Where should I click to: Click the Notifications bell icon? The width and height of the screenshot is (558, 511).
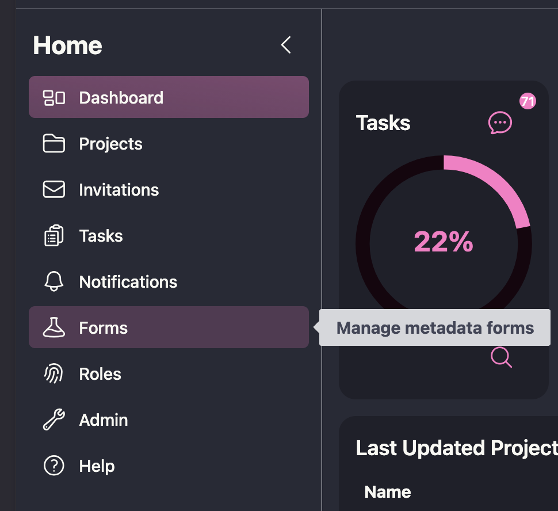[53, 281]
